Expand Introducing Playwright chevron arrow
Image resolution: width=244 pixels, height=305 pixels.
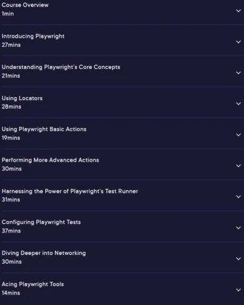click(x=239, y=42)
